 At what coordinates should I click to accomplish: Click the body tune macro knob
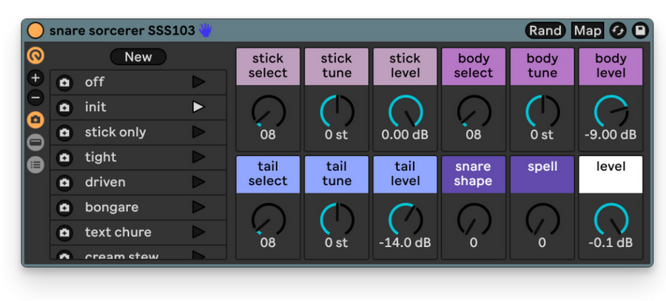[x=542, y=112]
